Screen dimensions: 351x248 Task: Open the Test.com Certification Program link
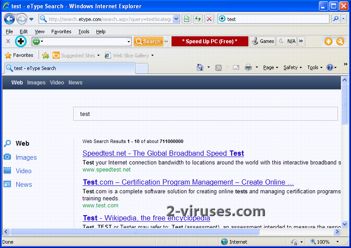point(188,182)
